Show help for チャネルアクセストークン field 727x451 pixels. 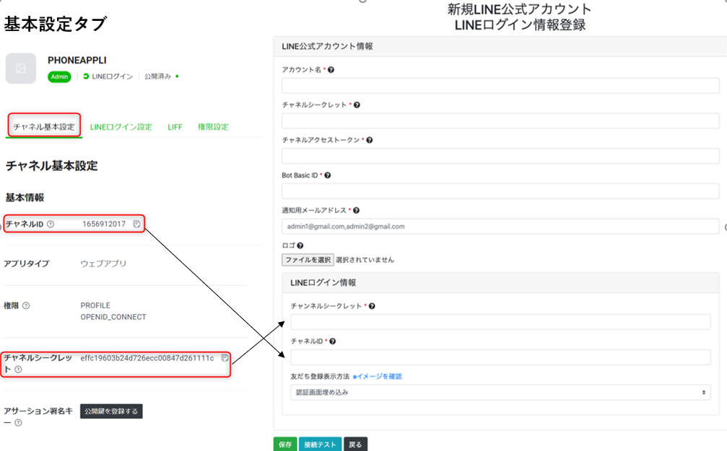pos(370,140)
